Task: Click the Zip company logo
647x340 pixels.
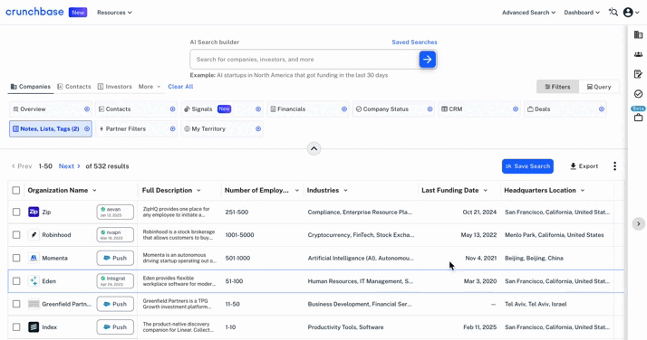Action: point(34,212)
